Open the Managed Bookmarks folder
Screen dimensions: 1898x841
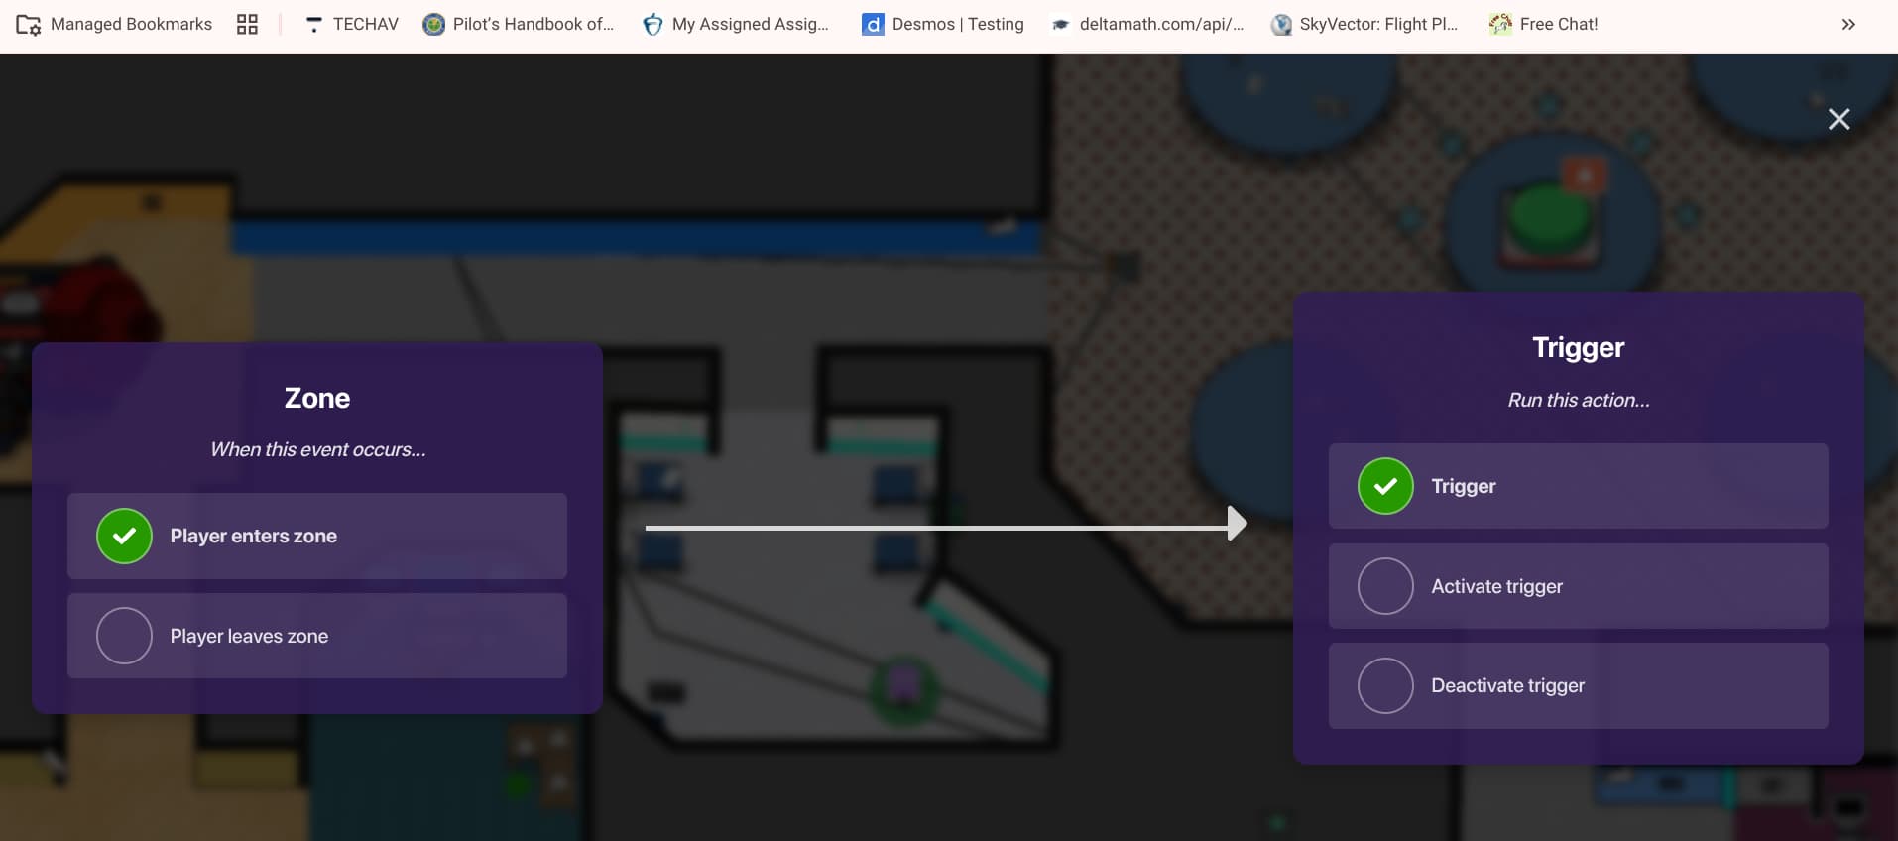(x=114, y=24)
